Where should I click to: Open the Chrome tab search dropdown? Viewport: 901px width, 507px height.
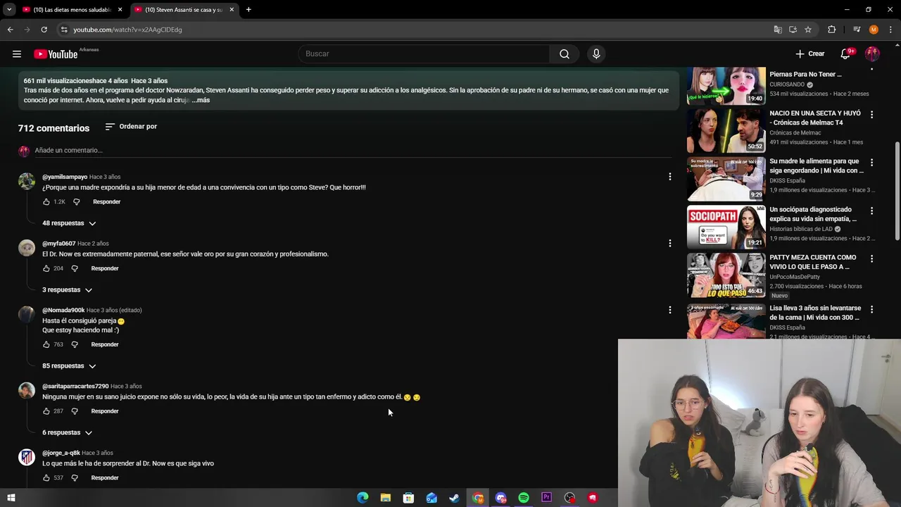click(x=9, y=10)
